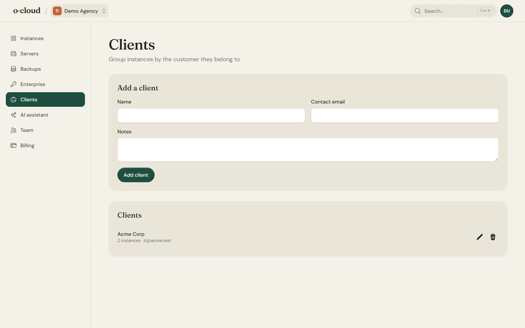The image size is (525, 328).
Task: Click the orange D agency badge
Action: [x=57, y=11]
